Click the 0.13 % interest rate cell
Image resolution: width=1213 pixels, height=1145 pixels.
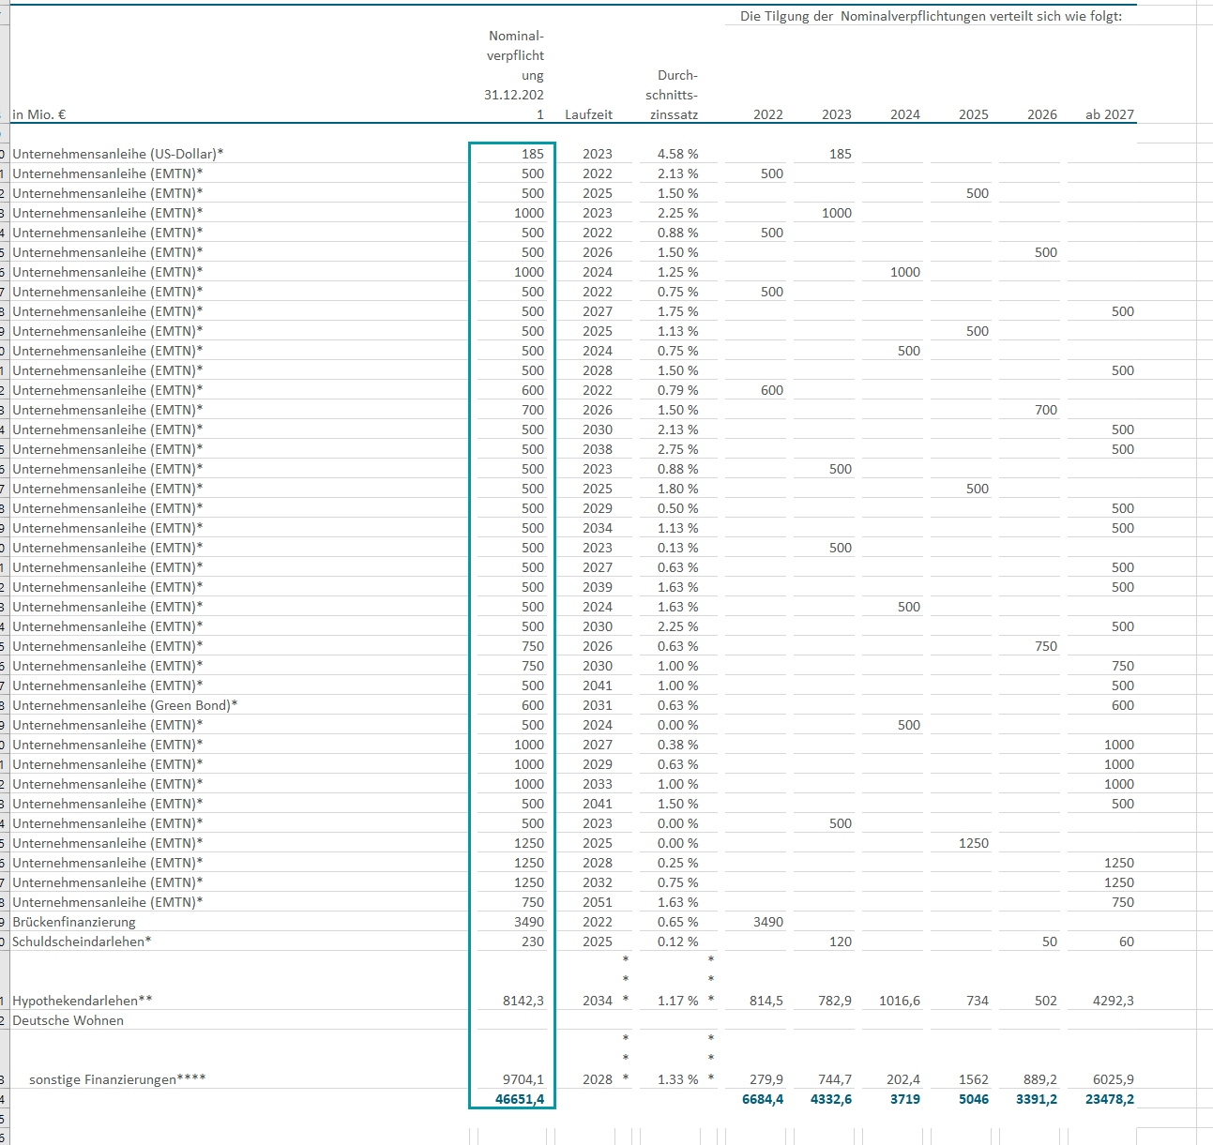pyautogui.click(x=677, y=548)
